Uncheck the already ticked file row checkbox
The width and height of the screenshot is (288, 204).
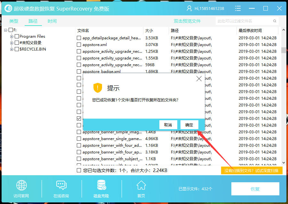point(79,119)
